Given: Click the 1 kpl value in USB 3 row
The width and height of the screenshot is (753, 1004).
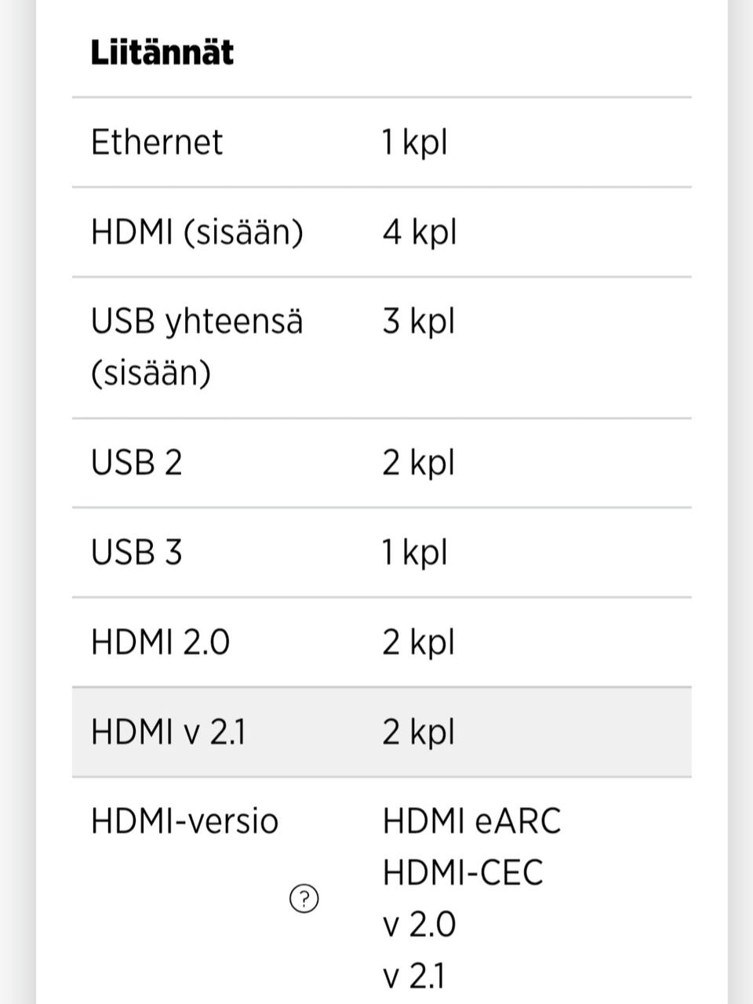Looking at the screenshot, I should (414, 552).
